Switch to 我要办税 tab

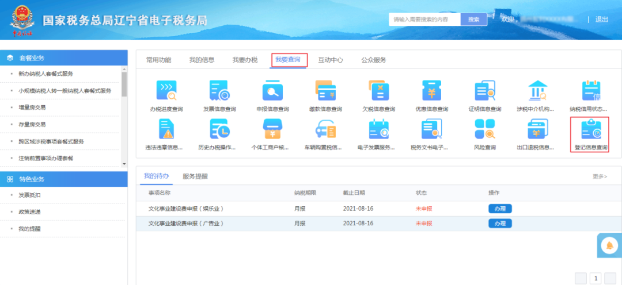pos(245,60)
